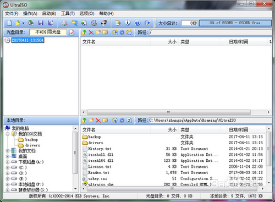Expand the (C:) drive node
275x202 pixels.
point(8,167)
